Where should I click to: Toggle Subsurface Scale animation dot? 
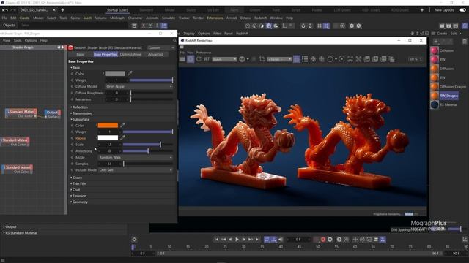click(72, 145)
